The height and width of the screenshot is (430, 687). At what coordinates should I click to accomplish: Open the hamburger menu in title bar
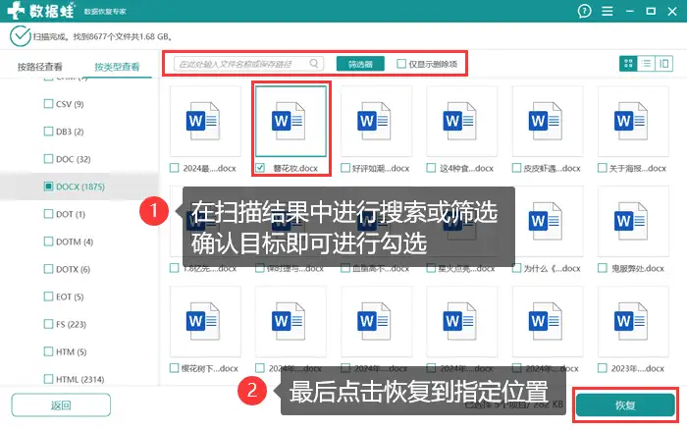click(x=608, y=11)
